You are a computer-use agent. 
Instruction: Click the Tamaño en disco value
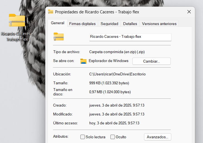(x=110, y=92)
